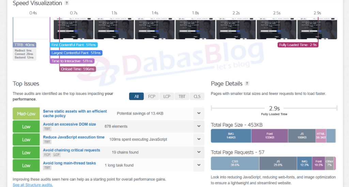Viewport: 349px width, 187px height.
Task: Expand the JavaScript execution time audit chevron
Action: click(199, 139)
